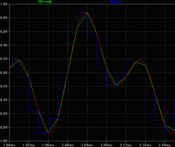175x147 pixels.
Task: Click the 2.16ms time axis label
Action: click(145, 145)
